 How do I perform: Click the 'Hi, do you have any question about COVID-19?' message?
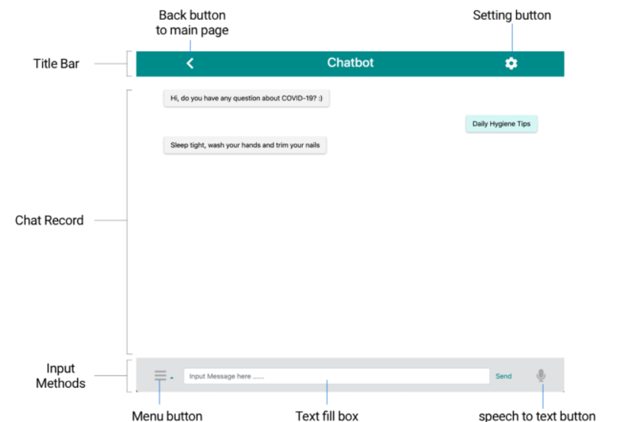tap(246, 98)
